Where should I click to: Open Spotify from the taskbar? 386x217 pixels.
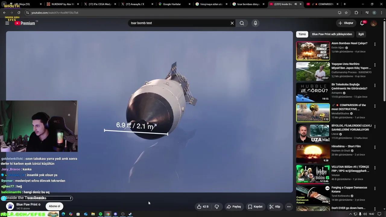(100, 214)
